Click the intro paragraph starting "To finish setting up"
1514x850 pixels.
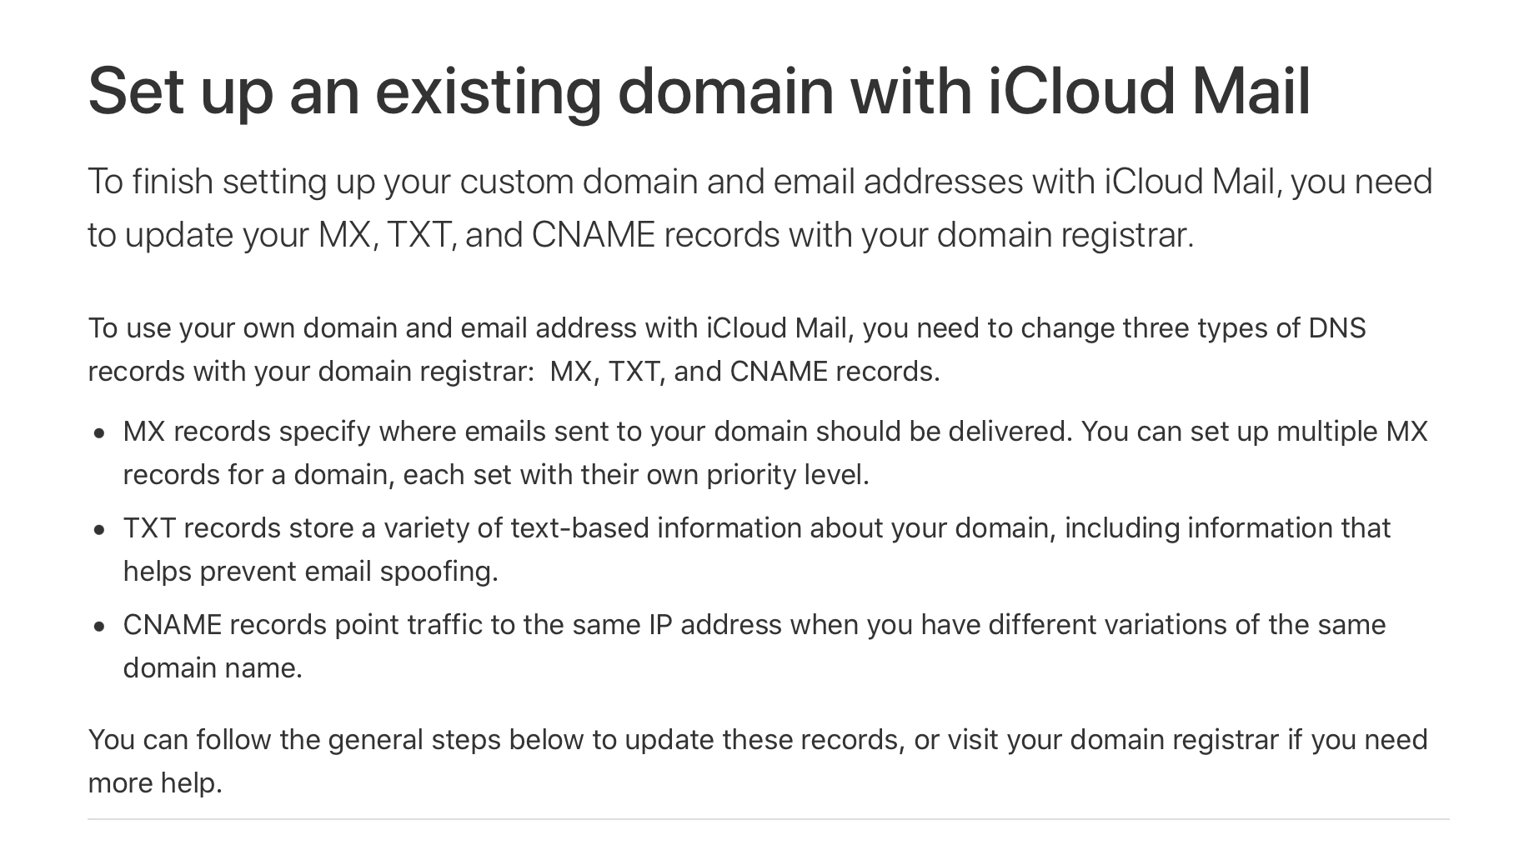point(760,208)
